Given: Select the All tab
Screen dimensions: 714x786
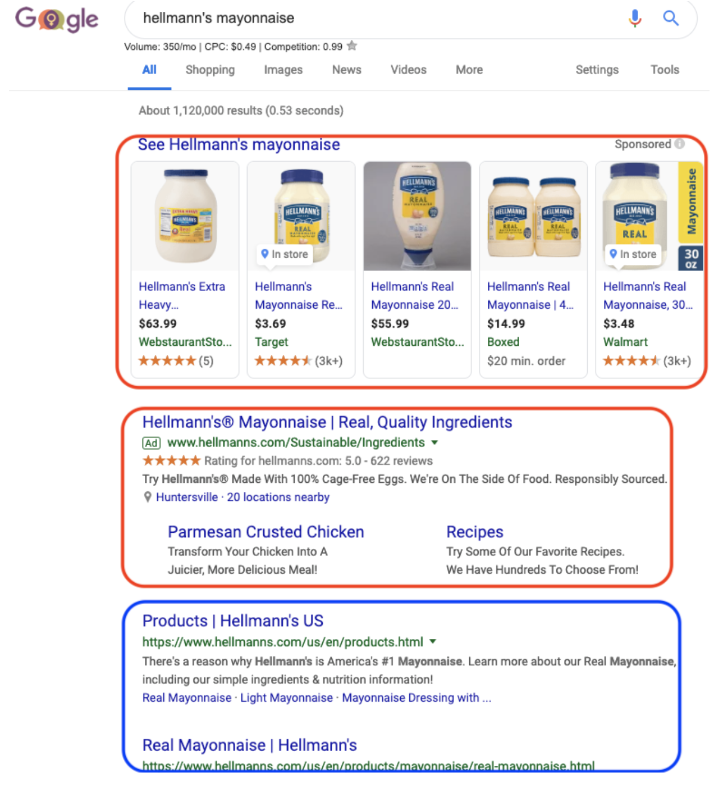Looking at the screenshot, I should tap(149, 70).
